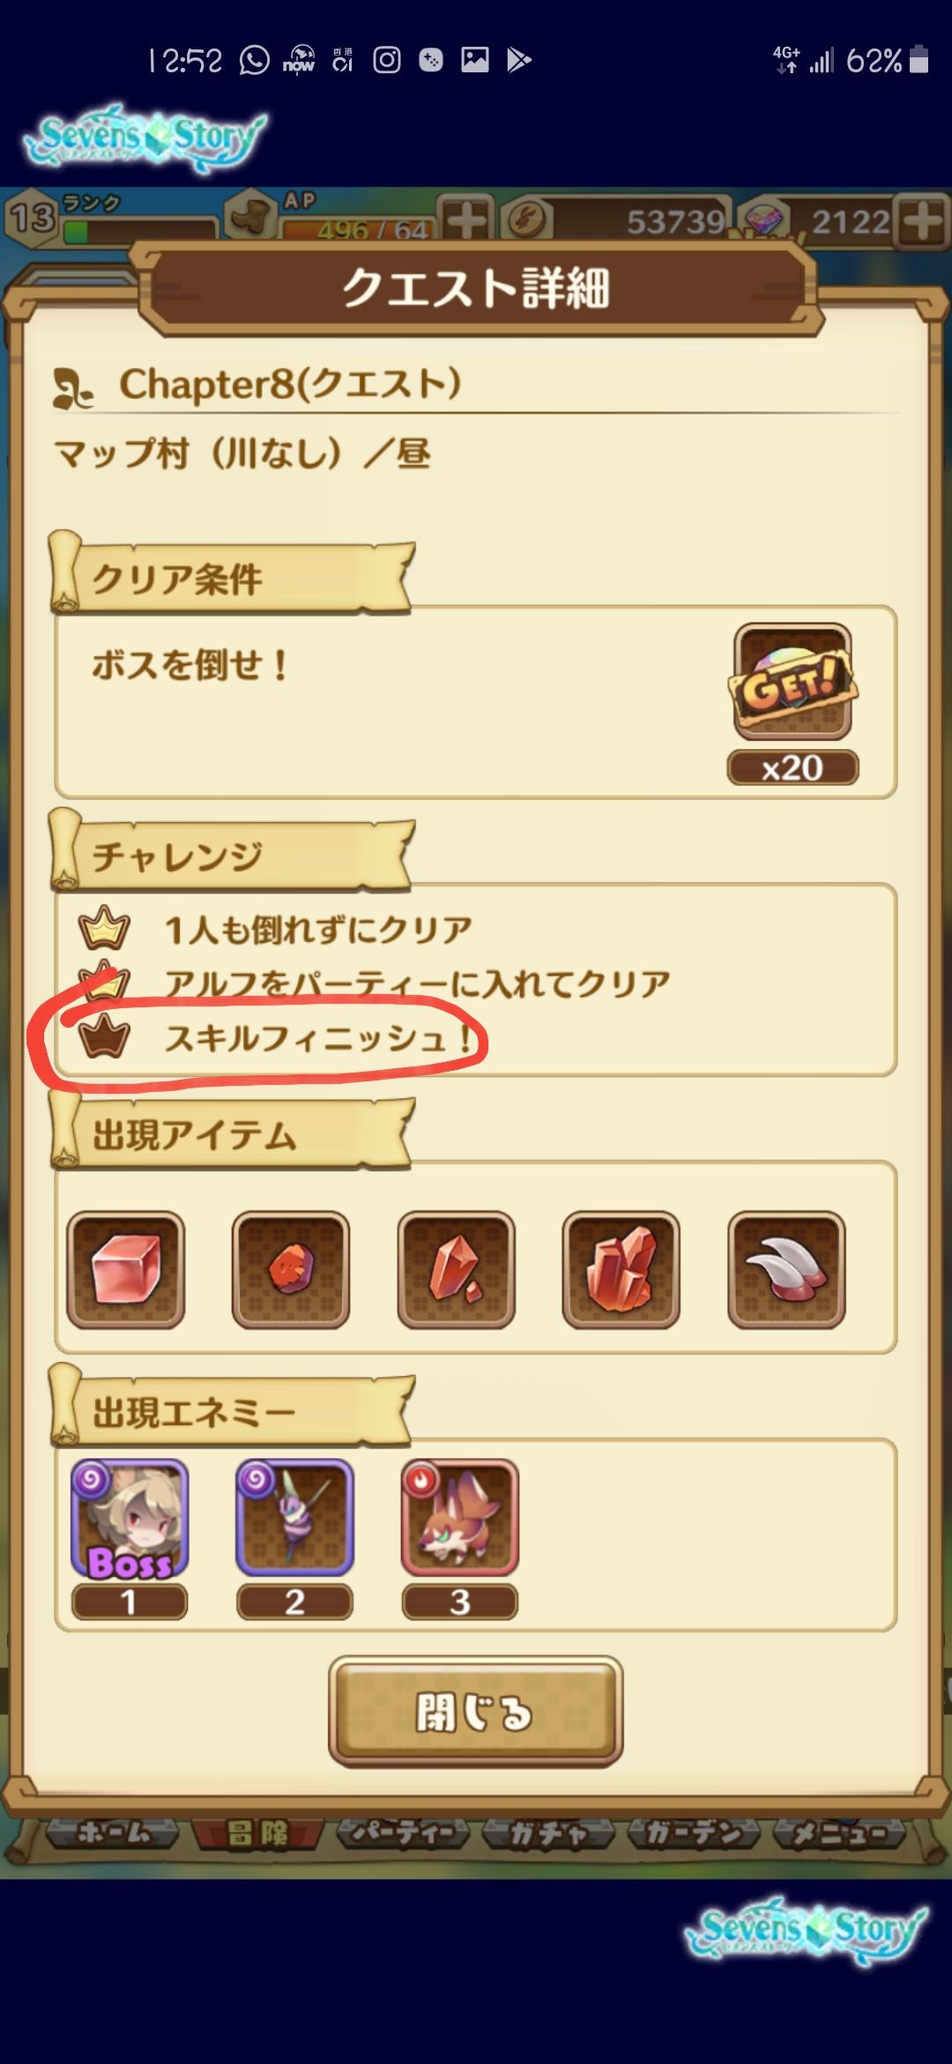The image size is (952, 2064).
Task: Tap the plus button beside gem count 2122
Action: pyautogui.click(x=923, y=221)
